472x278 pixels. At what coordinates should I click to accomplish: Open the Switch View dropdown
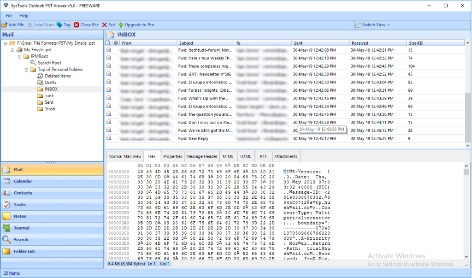tap(372, 25)
